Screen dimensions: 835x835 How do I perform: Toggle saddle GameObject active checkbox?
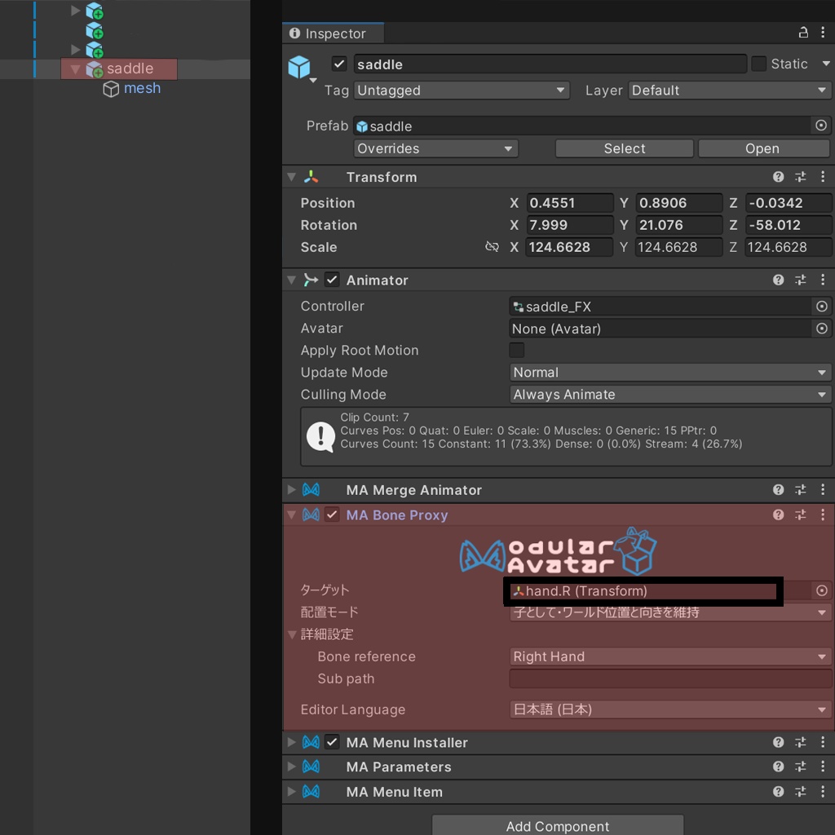339,64
